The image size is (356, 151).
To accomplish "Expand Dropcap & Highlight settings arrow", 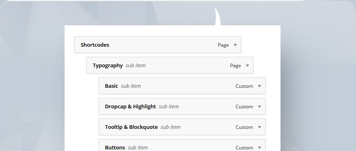I will (260, 107).
